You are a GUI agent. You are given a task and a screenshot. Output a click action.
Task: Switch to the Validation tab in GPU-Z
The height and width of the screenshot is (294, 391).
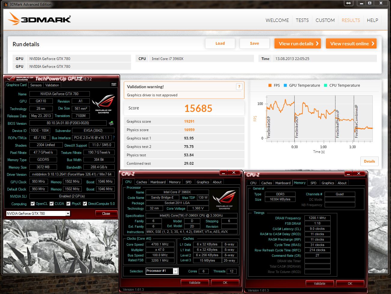tap(52, 85)
